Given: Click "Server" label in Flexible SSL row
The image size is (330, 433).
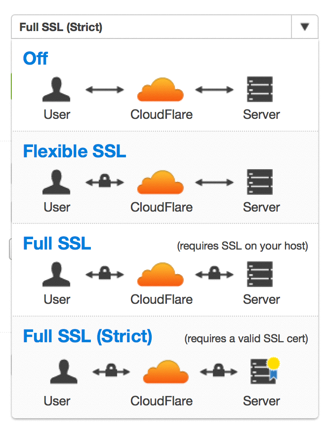Looking at the screenshot, I should tap(261, 208).
